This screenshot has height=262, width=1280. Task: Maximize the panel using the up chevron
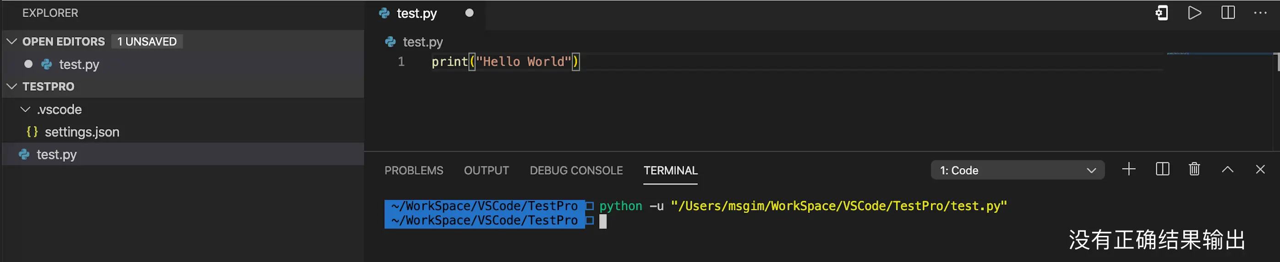coord(1227,169)
